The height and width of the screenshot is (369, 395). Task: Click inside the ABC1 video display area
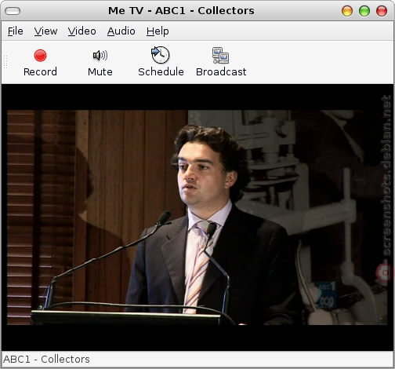pyautogui.click(x=197, y=217)
